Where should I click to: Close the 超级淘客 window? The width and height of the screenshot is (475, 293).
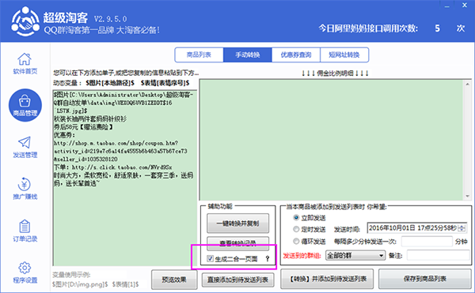(465, 6)
